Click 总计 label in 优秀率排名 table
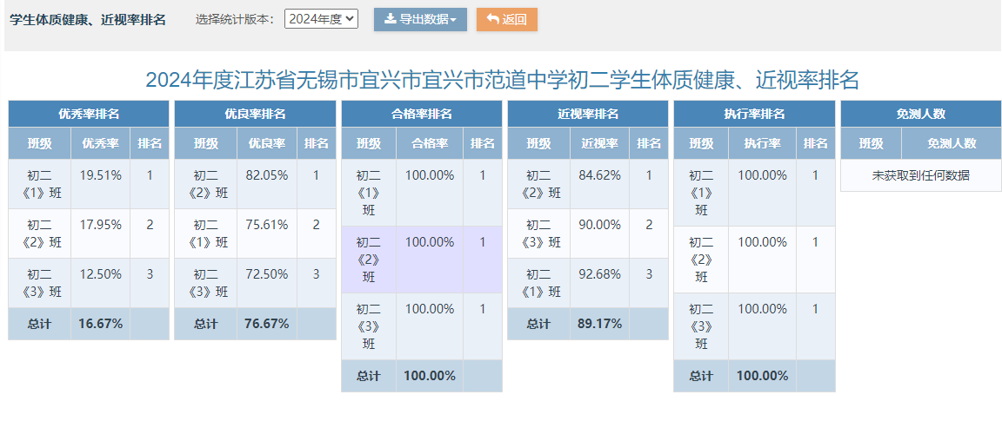Viewport: 1002px width, 421px height. pos(40,324)
